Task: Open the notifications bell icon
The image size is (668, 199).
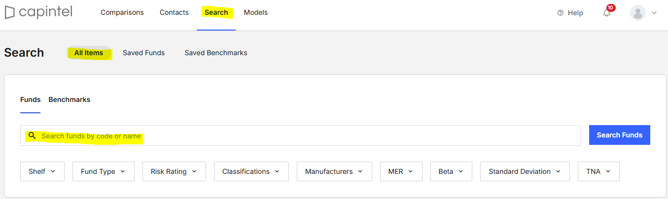Action: pyautogui.click(x=607, y=13)
